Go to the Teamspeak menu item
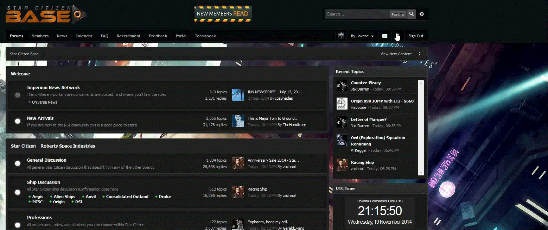Screen dimensions: 548x230 coord(205,36)
